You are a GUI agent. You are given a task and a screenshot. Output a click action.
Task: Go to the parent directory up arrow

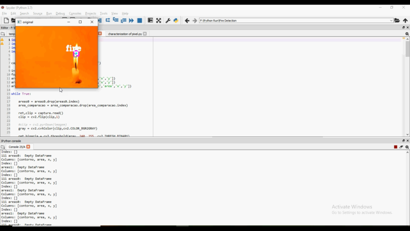click(x=405, y=21)
